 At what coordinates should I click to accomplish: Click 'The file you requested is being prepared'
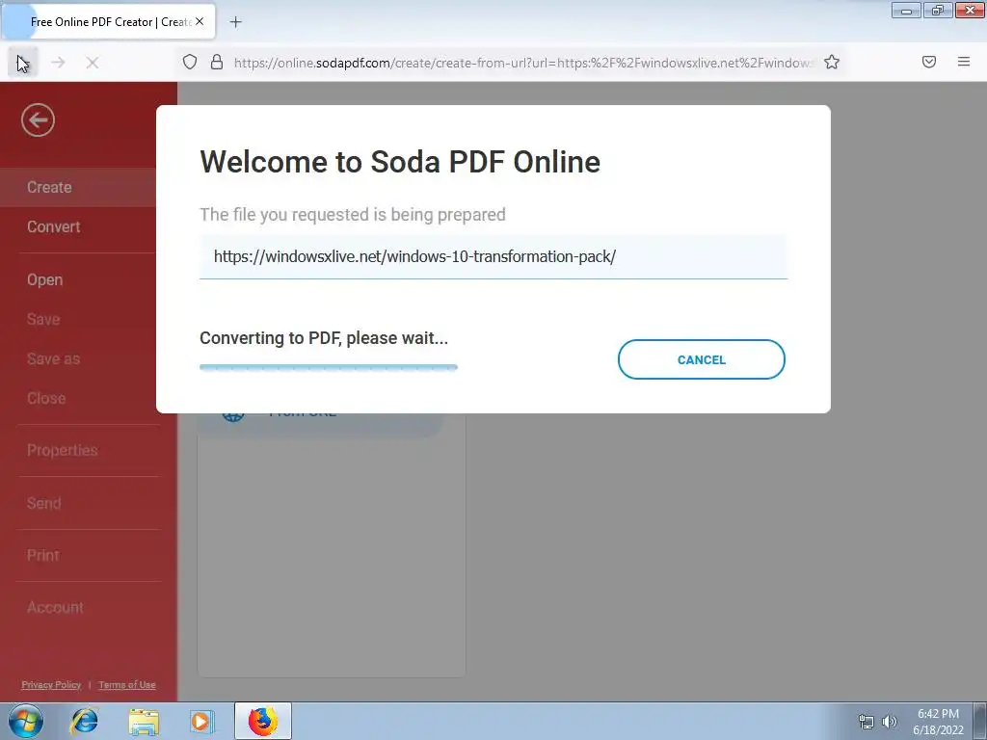point(353,215)
